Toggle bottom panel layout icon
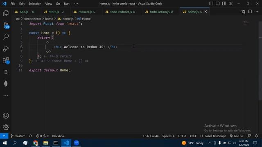The image size is (262, 147). 217,4
